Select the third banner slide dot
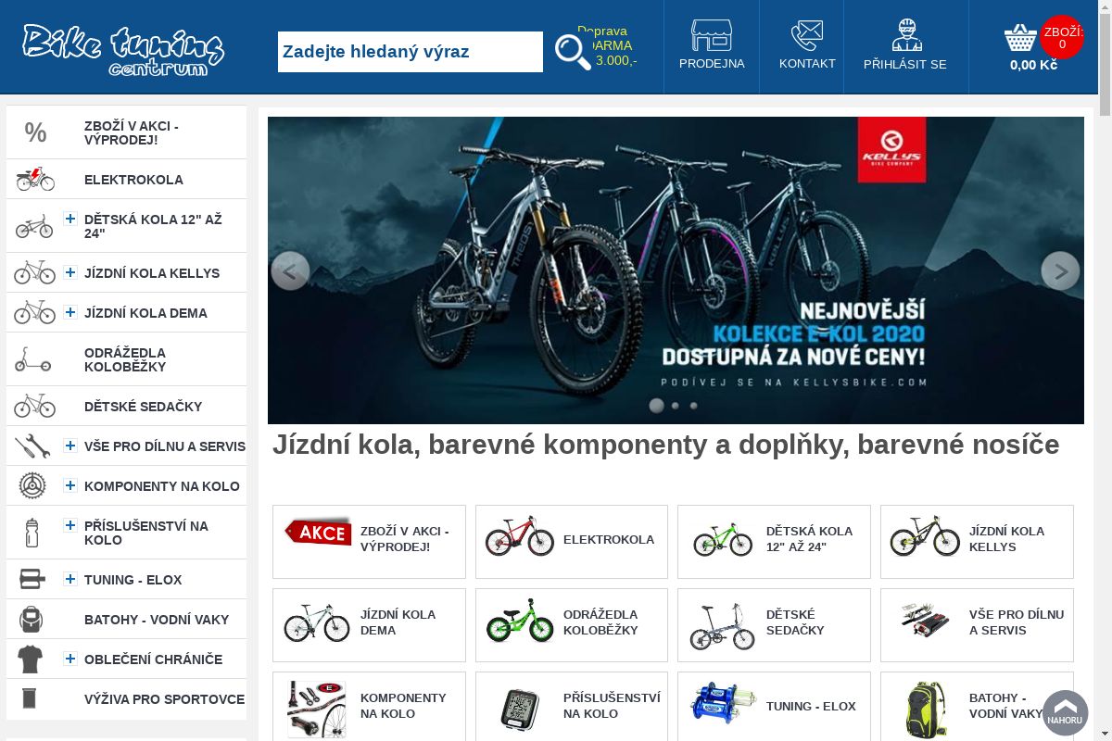This screenshot has height=741, width=1112. coord(693,406)
